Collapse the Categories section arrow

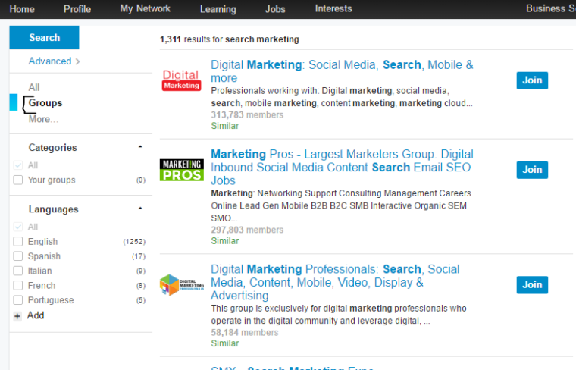coord(140,146)
